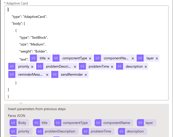Remove the problemTime token from the editor
The width and height of the screenshot is (173, 137).
click(x=112, y=67)
